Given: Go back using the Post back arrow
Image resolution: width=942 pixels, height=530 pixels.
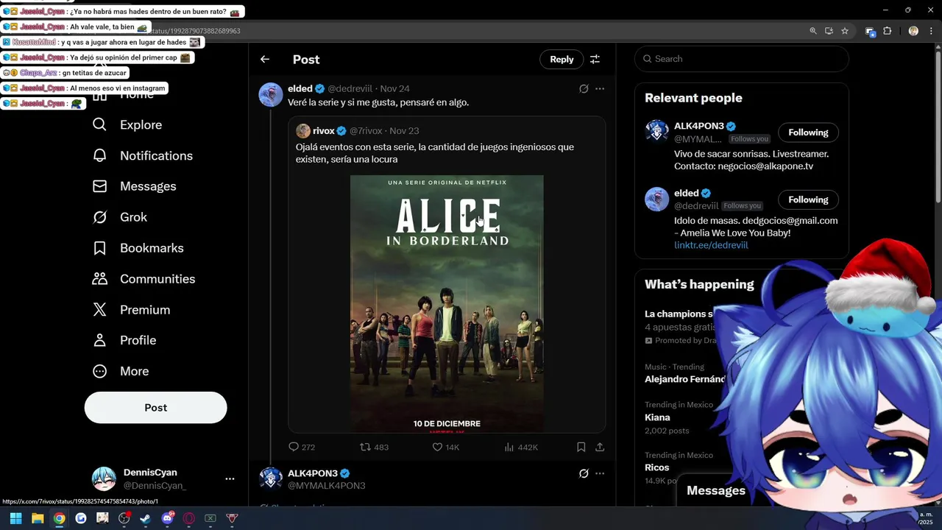Looking at the screenshot, I should (x=265, y=60).
